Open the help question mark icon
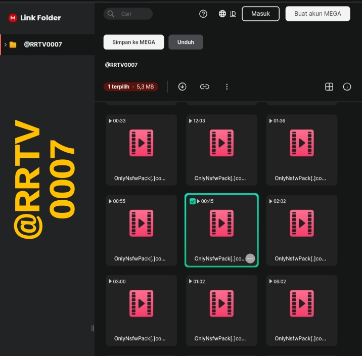Image resolution: width=362 pixels, height=356 pixels. pyautogui.click(x=203, y=14)
